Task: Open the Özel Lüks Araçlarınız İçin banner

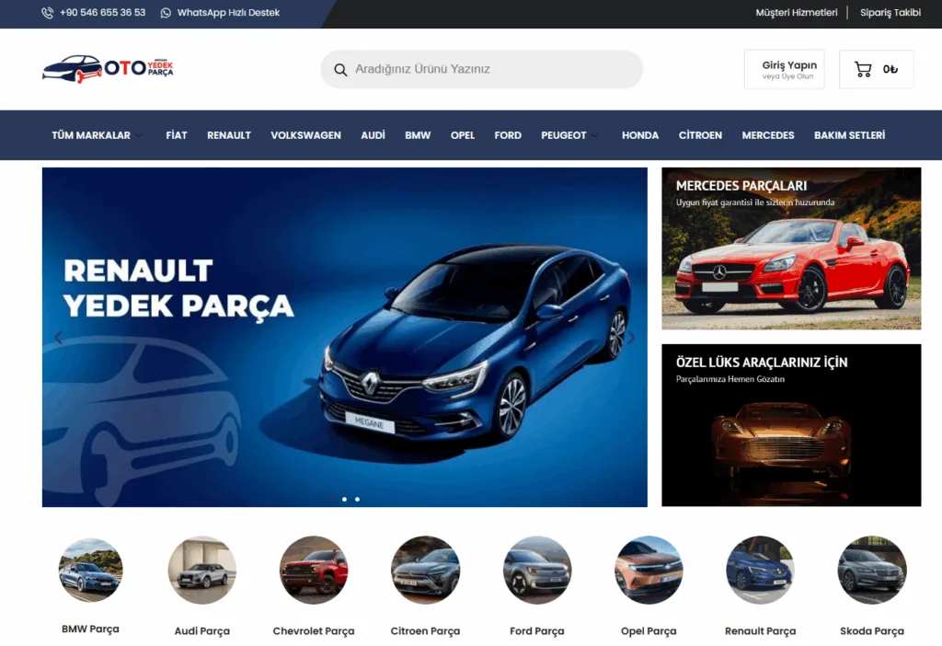Action: coord(791,425)
